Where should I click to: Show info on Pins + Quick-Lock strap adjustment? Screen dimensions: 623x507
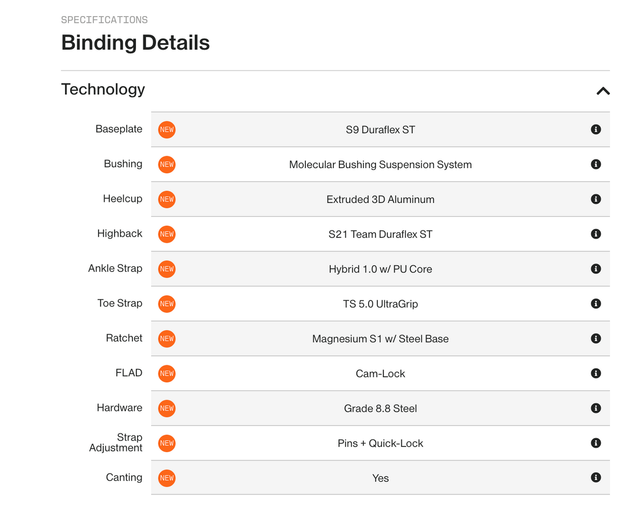tap(596, 443)
